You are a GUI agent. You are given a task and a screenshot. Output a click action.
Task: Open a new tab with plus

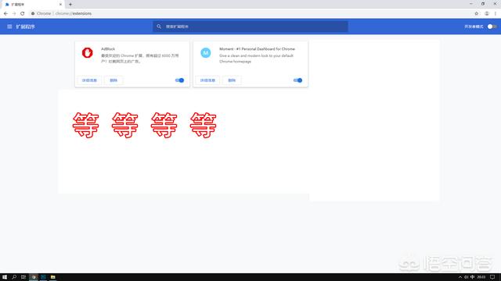pos(70,5)
